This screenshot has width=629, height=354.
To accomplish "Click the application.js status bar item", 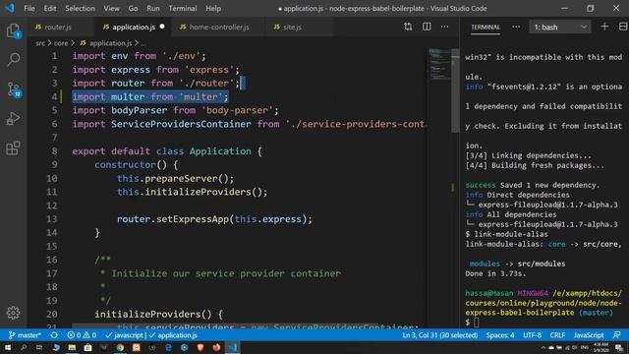I will coord(173,335).
